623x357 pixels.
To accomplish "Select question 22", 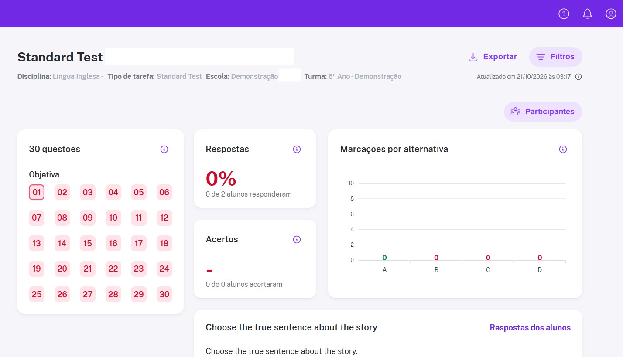I will (113, 269).
